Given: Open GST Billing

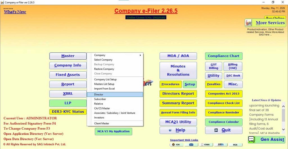Looking at the screenshot, I should coord(213,66).
